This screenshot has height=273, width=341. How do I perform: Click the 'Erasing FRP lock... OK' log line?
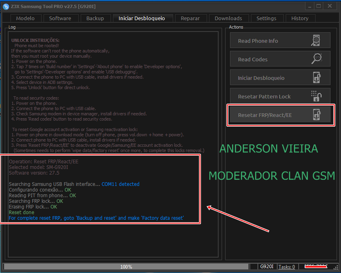[33, 207]
